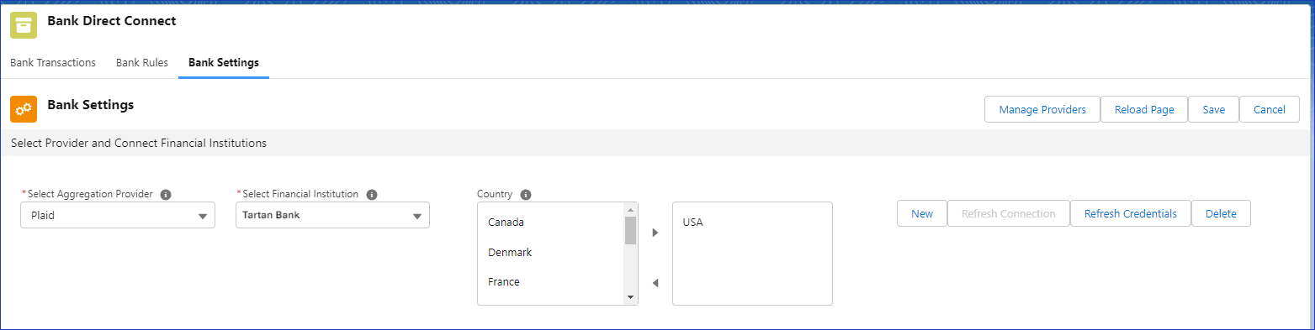Click New to add a connection
Image resolution: width=1315 pixels, height=330 pixels.
tap(922, 213)
